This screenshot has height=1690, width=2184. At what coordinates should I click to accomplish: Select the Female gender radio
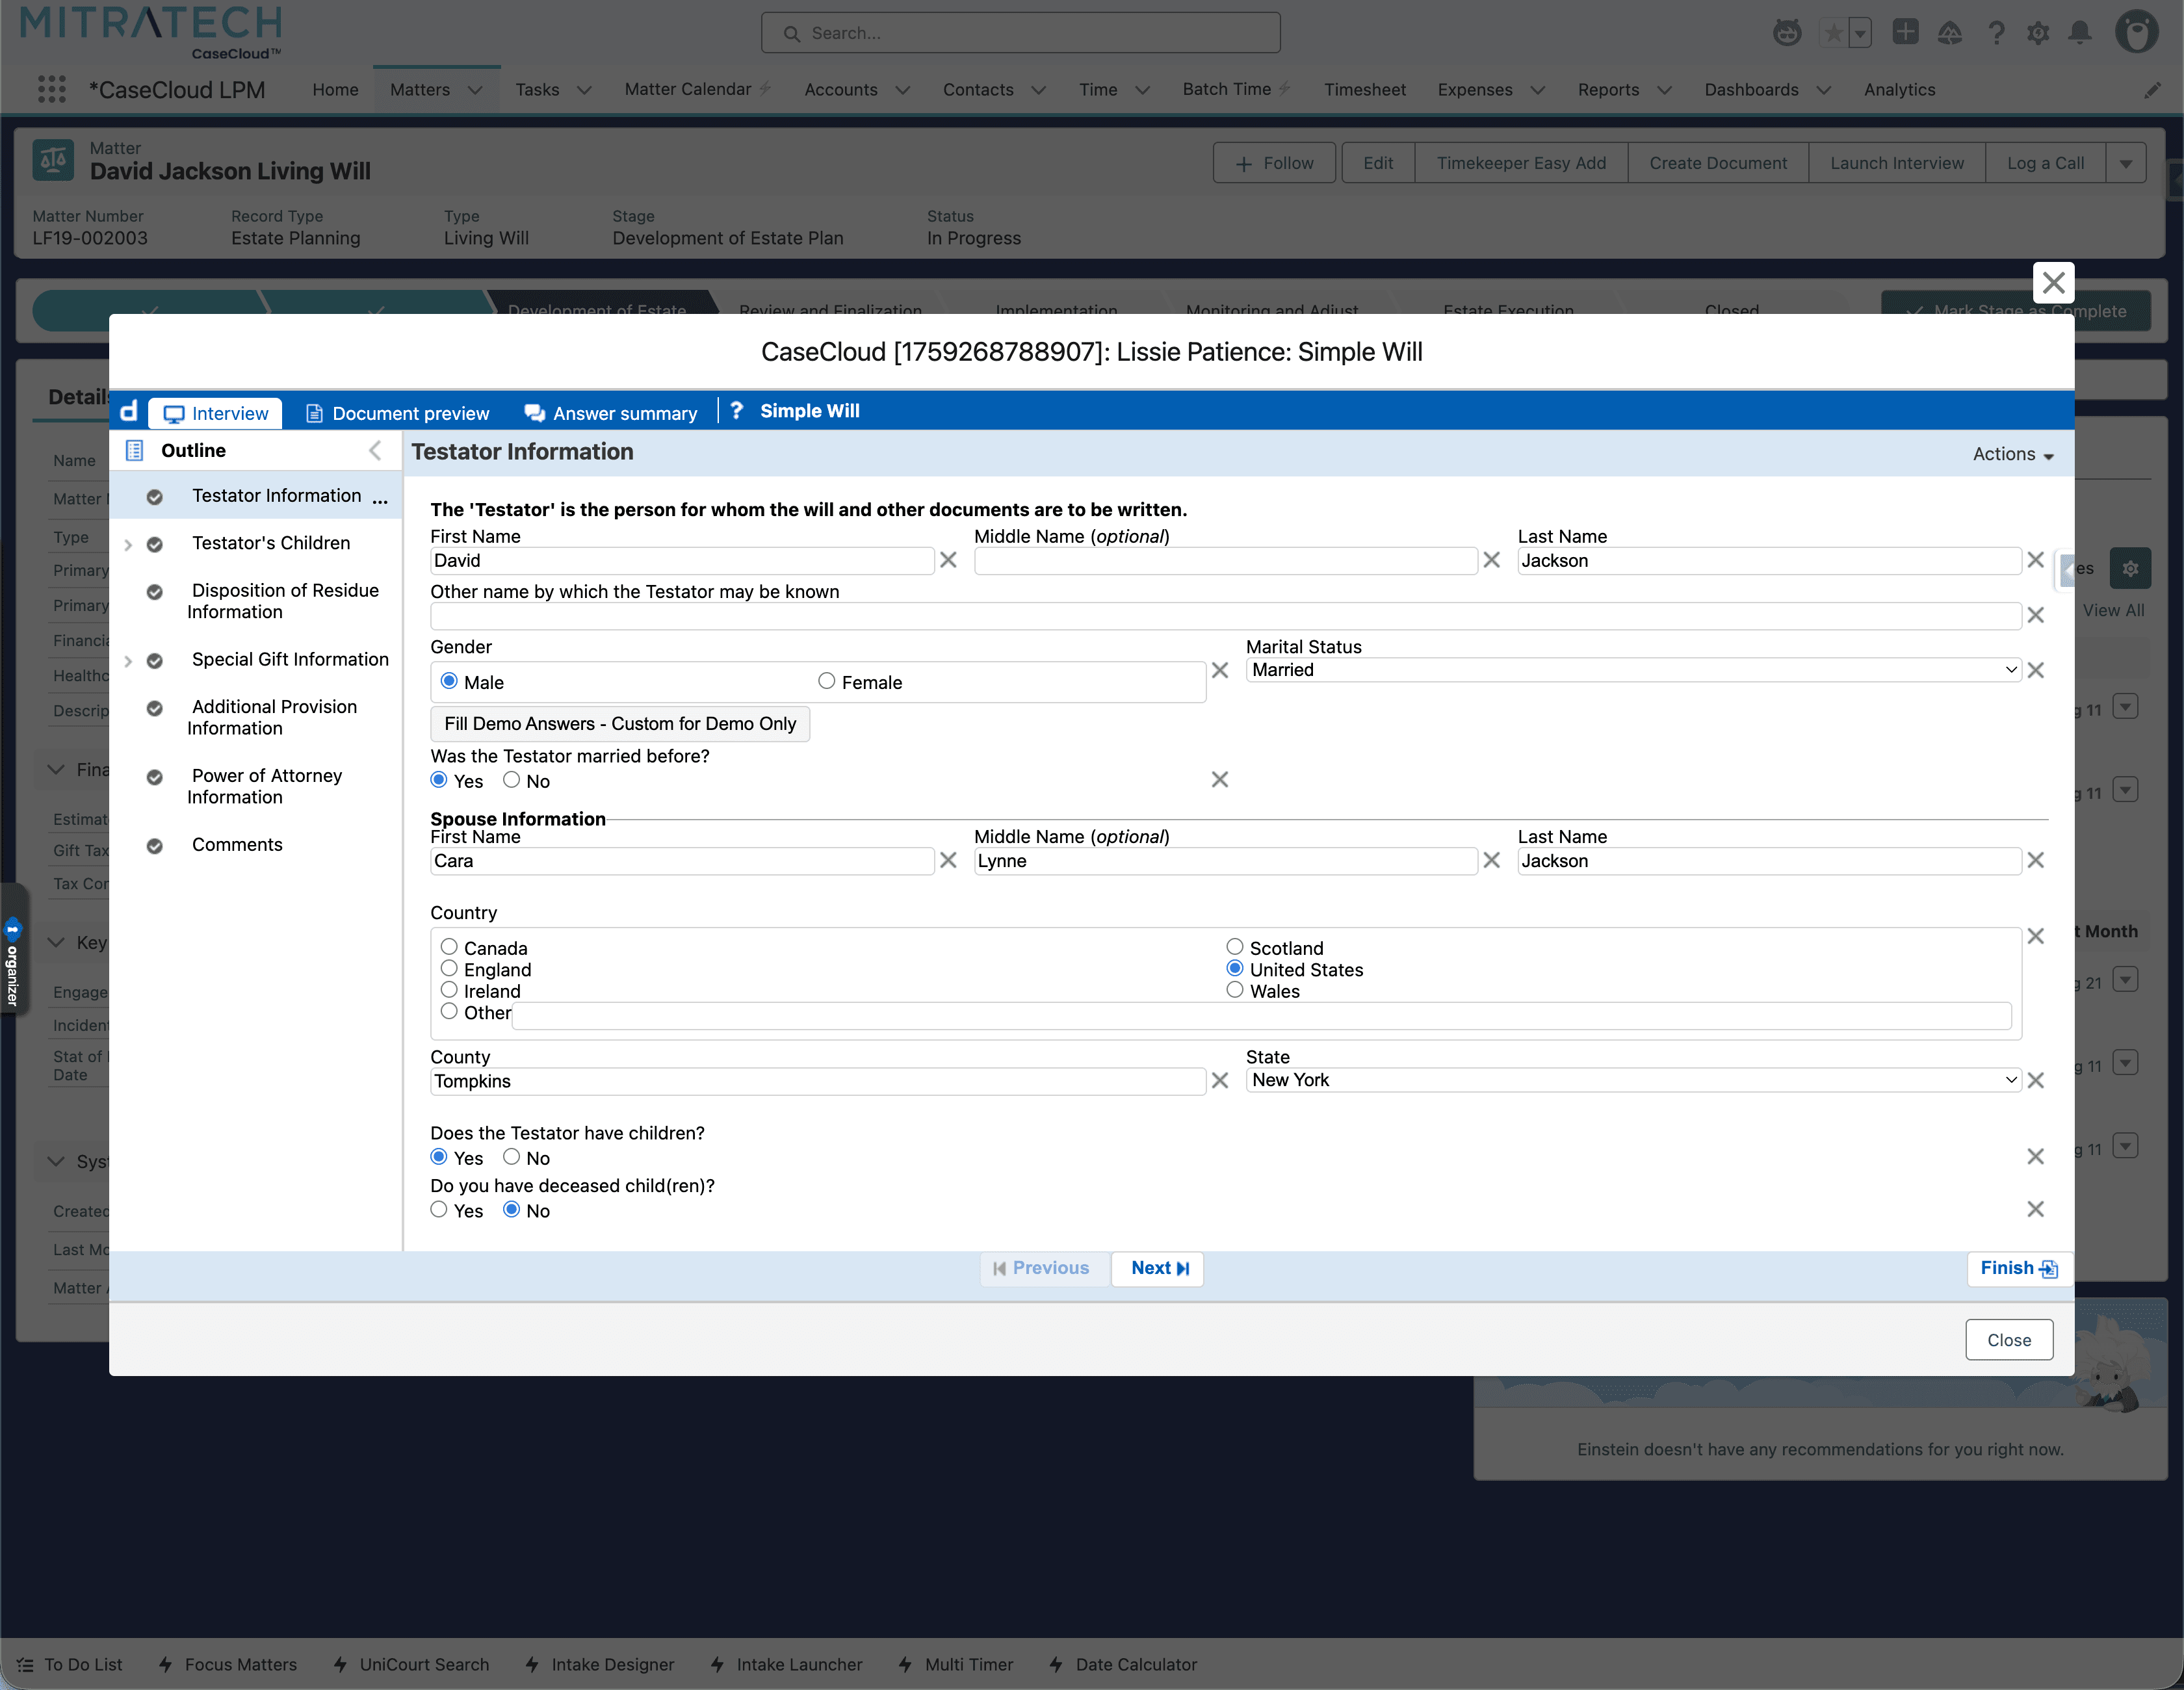[826, 681]
